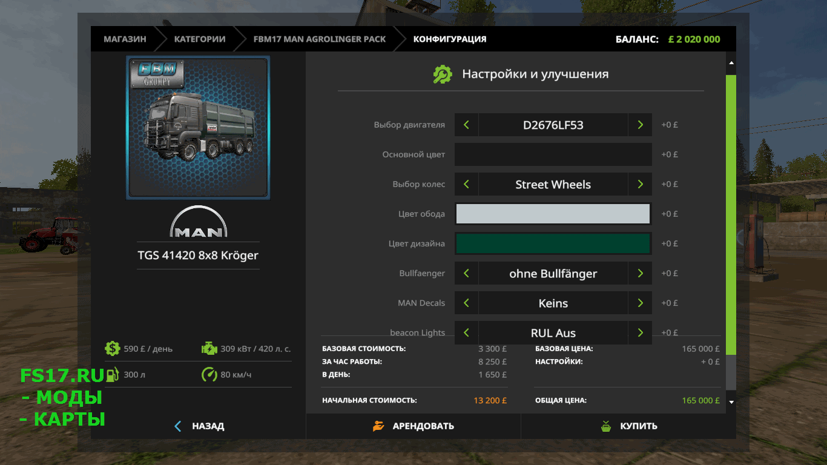Click the scrollbar down arrow
827x465 pixels.
731,401
